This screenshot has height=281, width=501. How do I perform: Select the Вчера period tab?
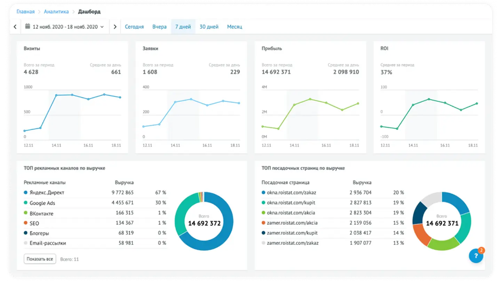(x=159, y=27)
